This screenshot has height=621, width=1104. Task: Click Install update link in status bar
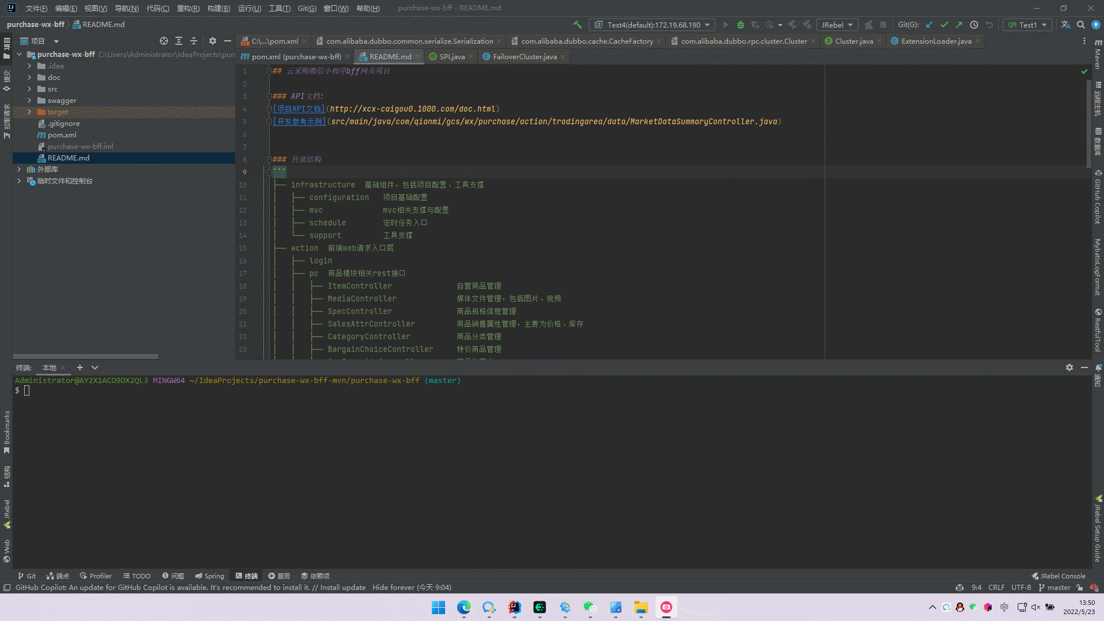point(343,588)
